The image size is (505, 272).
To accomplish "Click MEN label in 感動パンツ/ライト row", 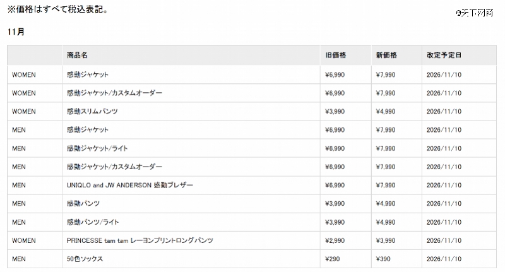I will [x=19, y=222].
